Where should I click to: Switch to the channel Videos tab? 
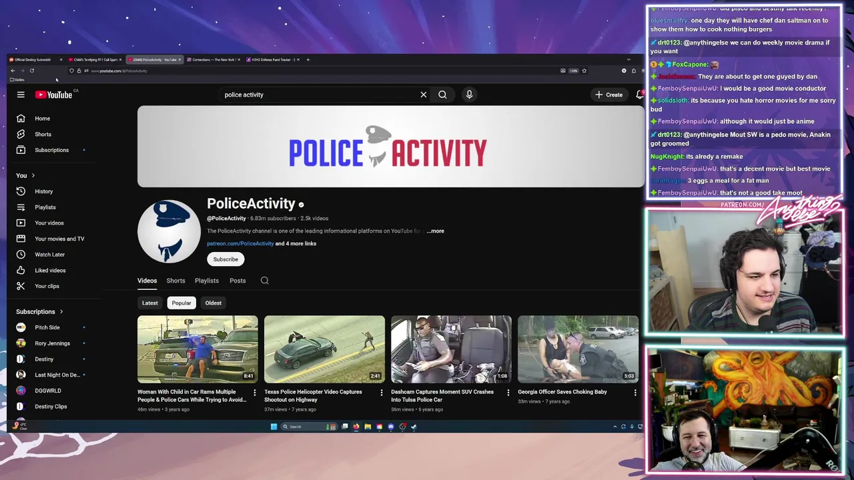click(x=147, y=281)
